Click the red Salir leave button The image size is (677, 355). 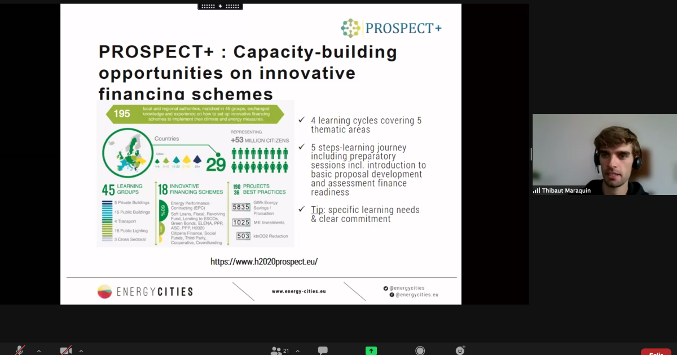click(x=656, y=352)
